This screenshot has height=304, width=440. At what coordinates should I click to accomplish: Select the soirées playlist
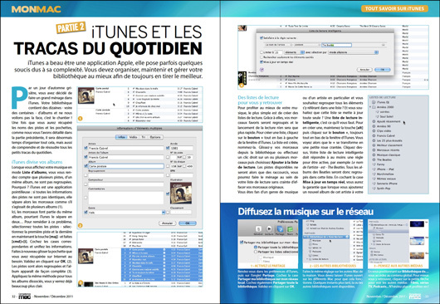coord(384,112)
